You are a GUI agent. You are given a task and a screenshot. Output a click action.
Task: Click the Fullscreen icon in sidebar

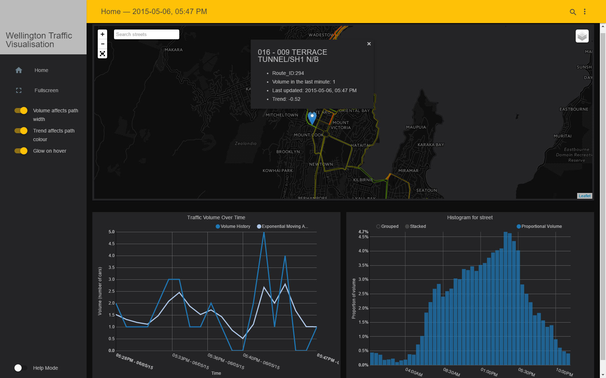click(19, 90)
